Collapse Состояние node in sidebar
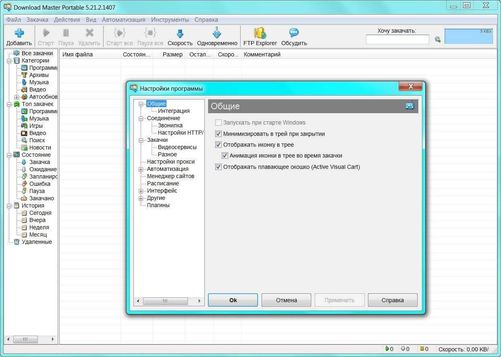The width and height of the screenshot is (501, 357). pos(9,155)
